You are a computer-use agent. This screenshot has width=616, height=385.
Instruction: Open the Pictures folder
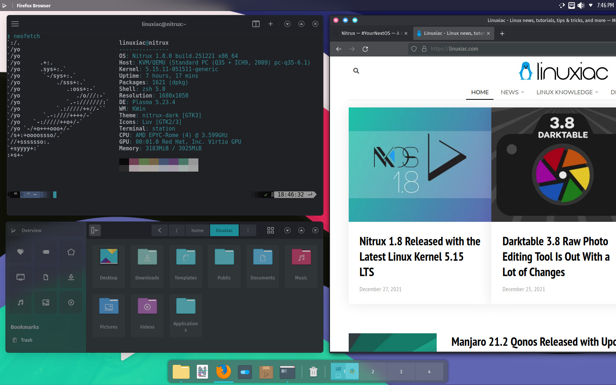[109, 315]
